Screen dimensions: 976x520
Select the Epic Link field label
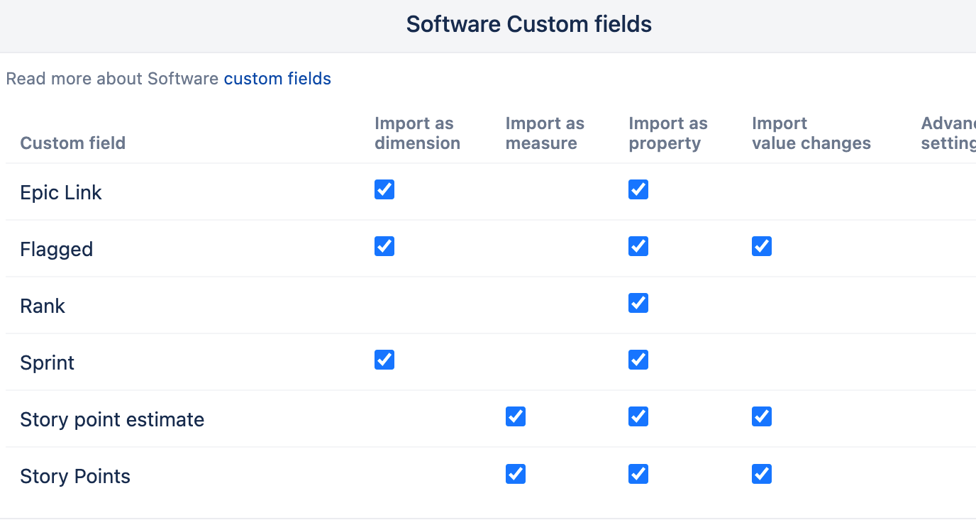coord(61,192)
